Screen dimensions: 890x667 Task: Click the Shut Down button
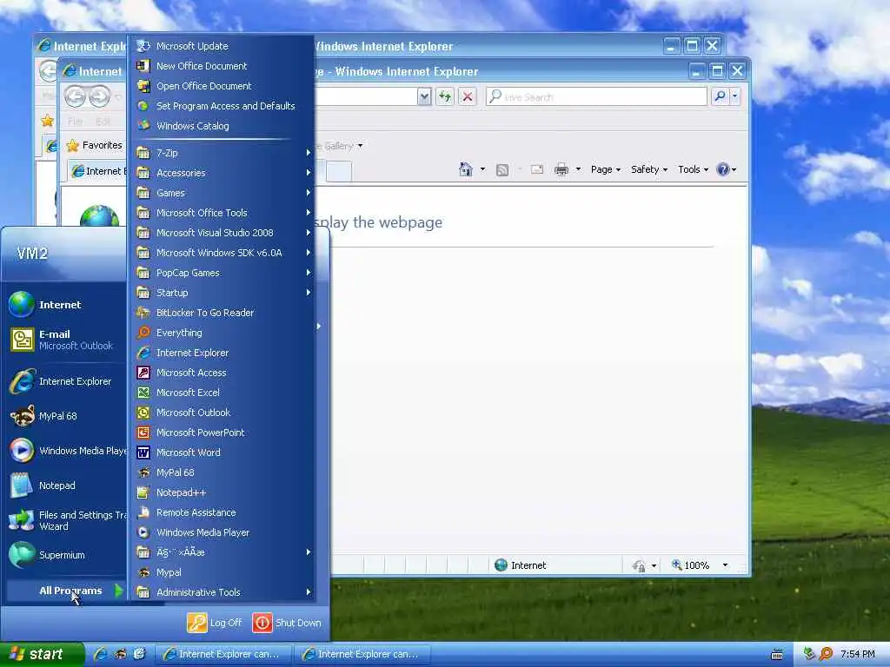pos(287,623)
